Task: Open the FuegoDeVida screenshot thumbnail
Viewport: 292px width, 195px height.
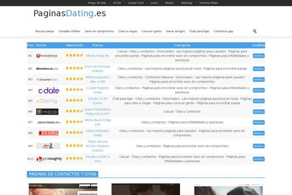Action: coord(63,189)
